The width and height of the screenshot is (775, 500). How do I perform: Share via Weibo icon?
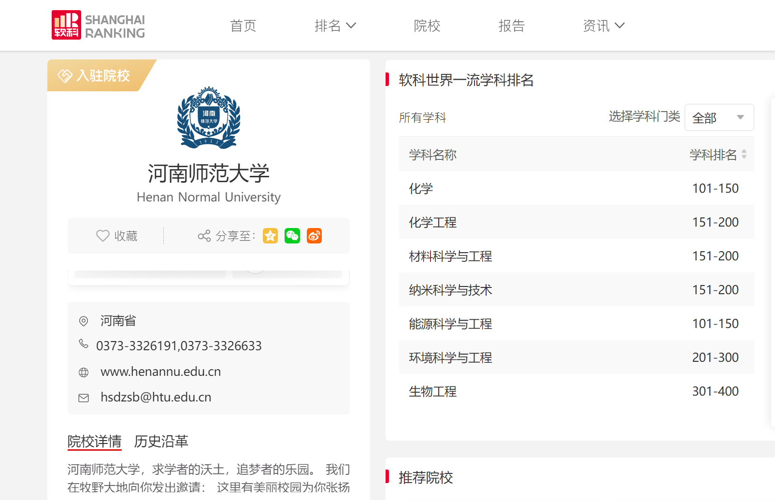(314, 236)
